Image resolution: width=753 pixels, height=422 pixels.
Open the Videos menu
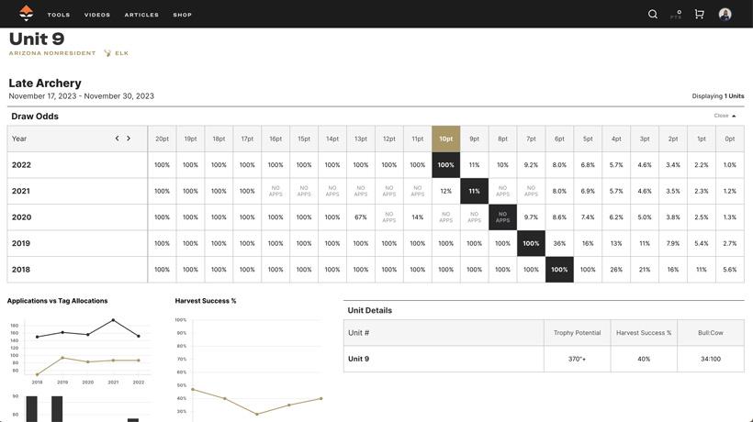(x=97, y=15)
